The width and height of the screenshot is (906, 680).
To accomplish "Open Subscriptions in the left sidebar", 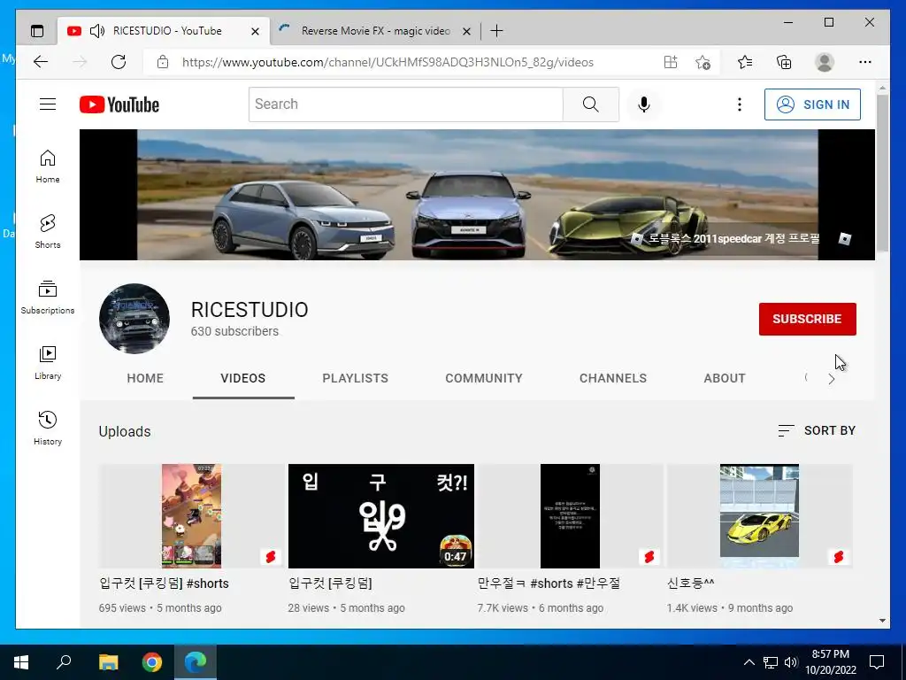I will [x=48, y=297].
